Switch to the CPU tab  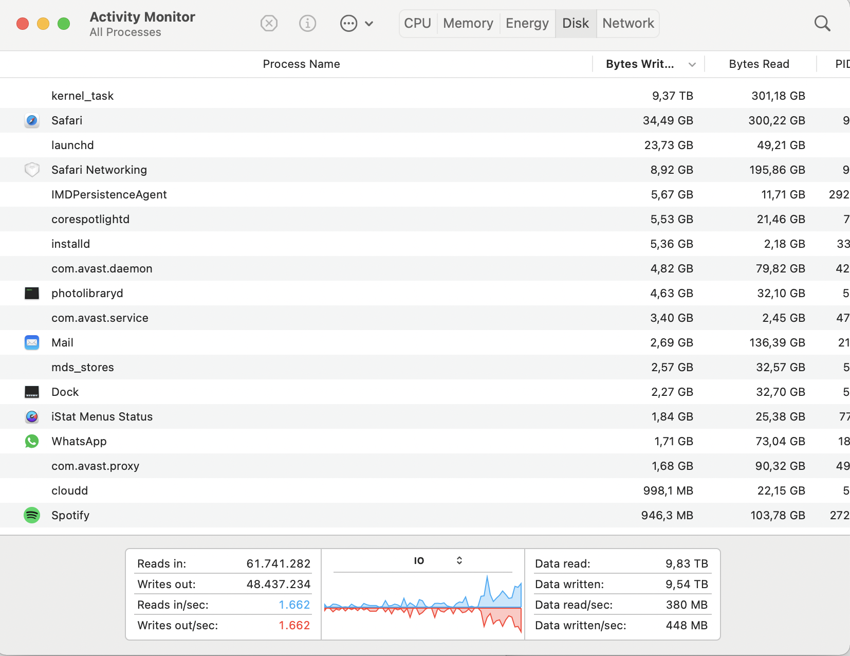[417, 24]
